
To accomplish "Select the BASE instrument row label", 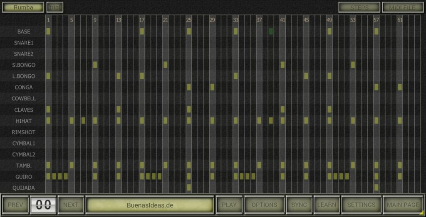I will 24,32.
